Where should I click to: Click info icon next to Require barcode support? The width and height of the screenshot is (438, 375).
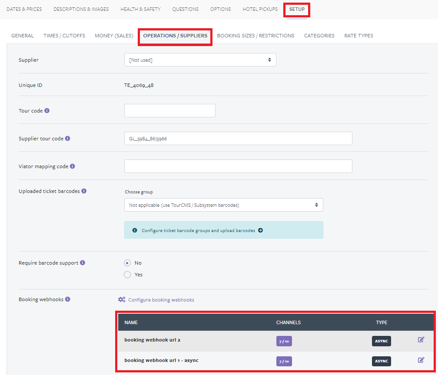(x=83, y=263)
